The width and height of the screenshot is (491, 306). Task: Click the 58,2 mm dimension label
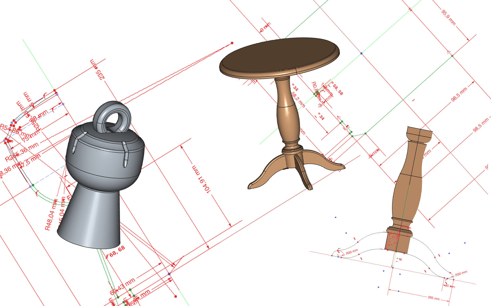[298, 99]
